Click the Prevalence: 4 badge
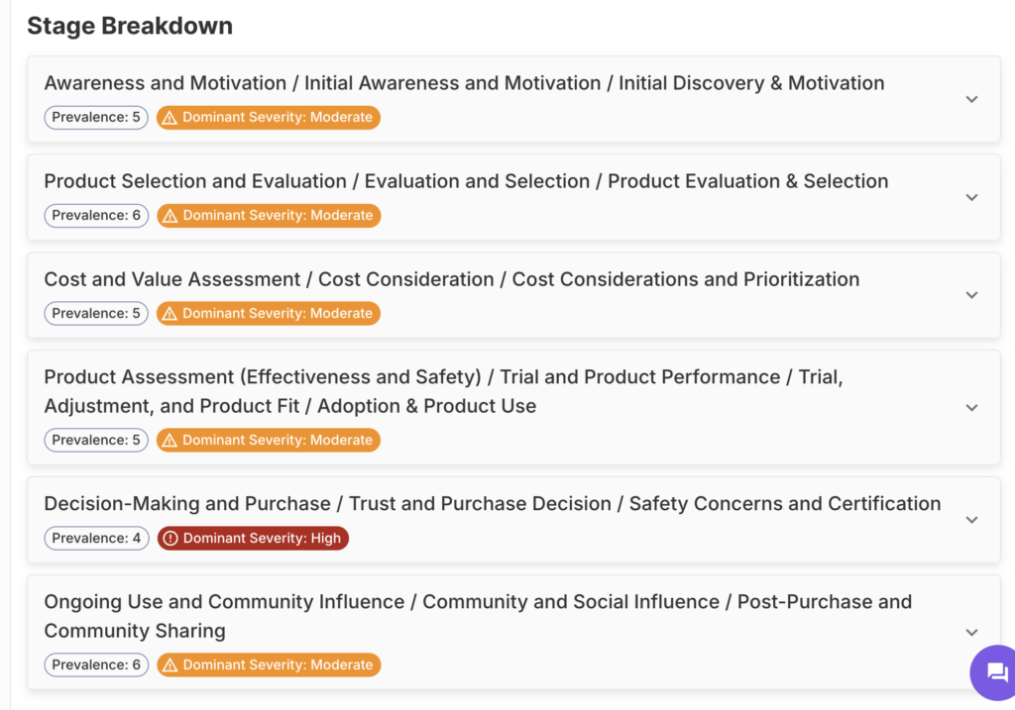The image size is (1015, 710). click(96, 539)
